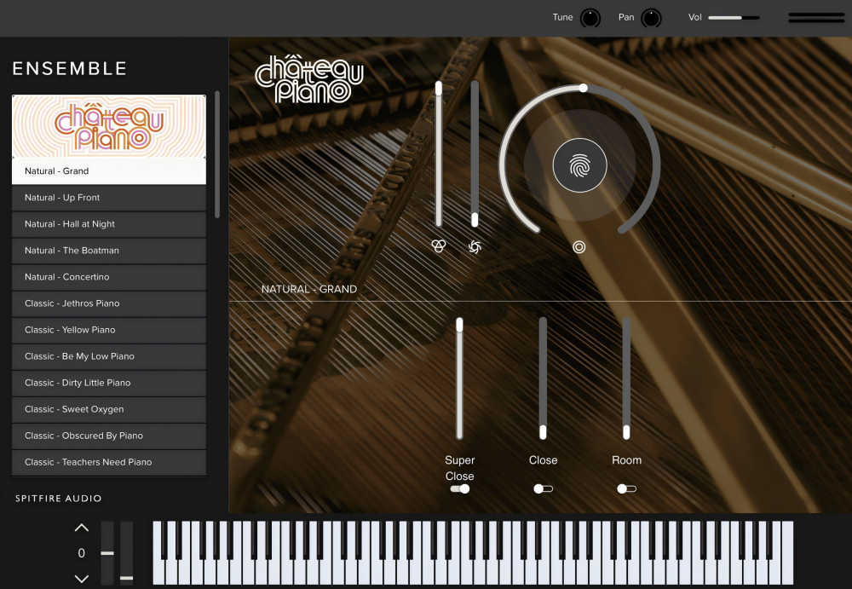Choose Classic - Be My Low Piano preset
Viewport: 852px width, 589px height.
(109, 356)
